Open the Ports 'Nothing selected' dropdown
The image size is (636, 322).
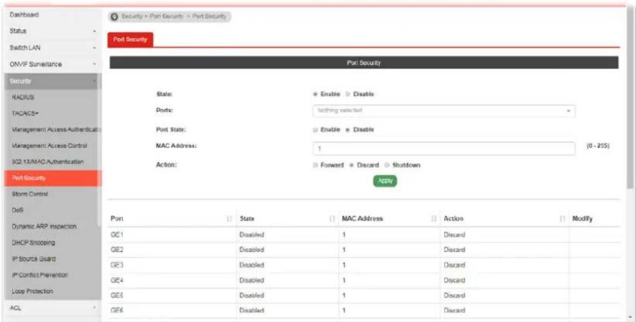point(444,110)
